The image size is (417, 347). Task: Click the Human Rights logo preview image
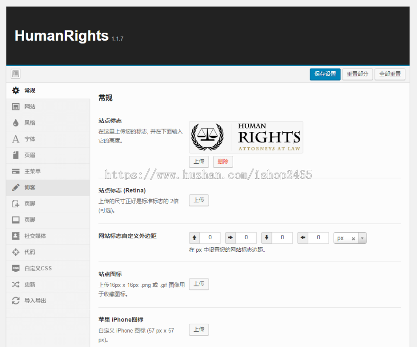(246, 137)
